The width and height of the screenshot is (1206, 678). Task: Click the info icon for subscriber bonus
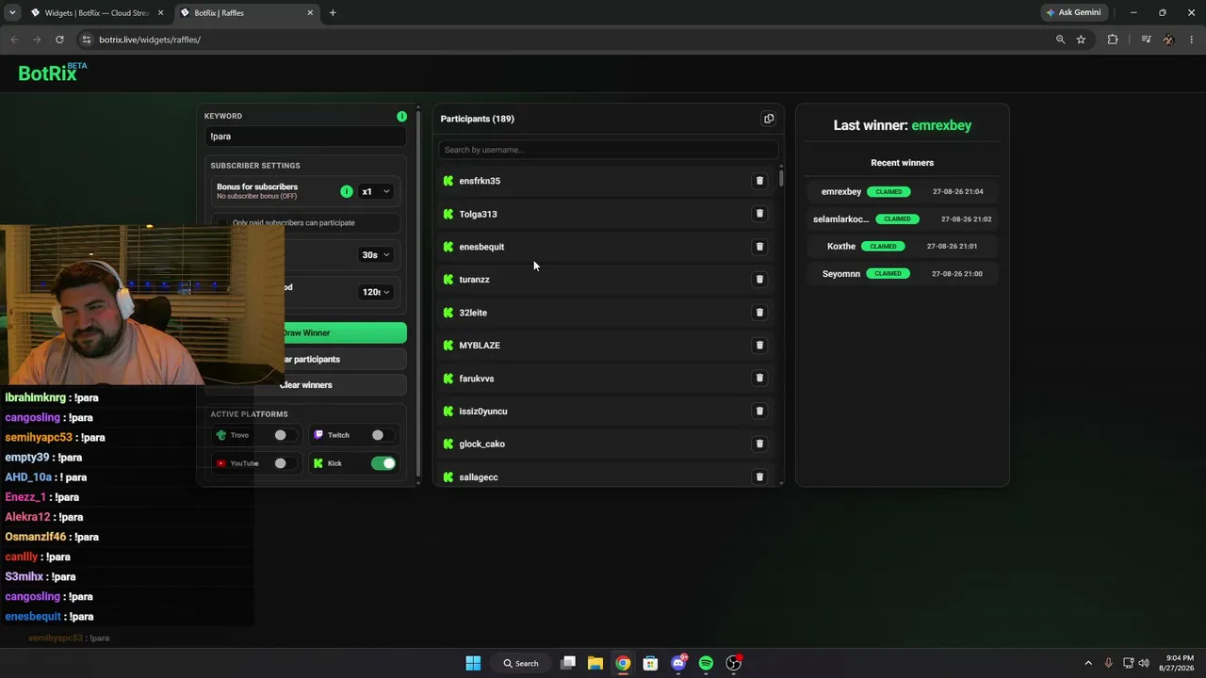(347, 191)
